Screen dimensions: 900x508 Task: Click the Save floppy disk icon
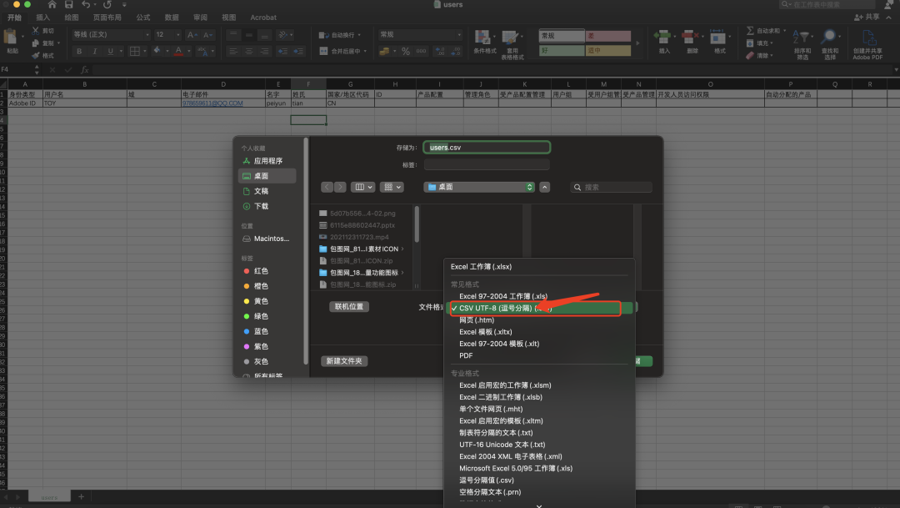coord(69,5)
